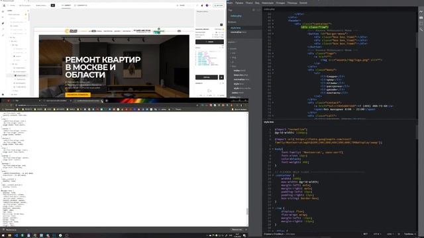
Task: Collapse the less folder in the tree
Action: click(x=233, y=66)
